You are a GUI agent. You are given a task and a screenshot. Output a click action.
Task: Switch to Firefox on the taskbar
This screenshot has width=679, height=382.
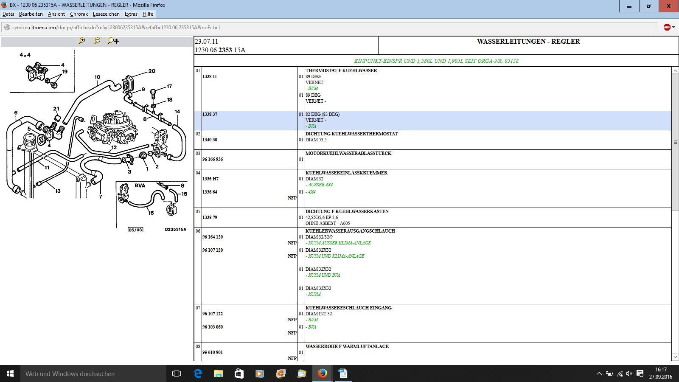tap(323, 374)
